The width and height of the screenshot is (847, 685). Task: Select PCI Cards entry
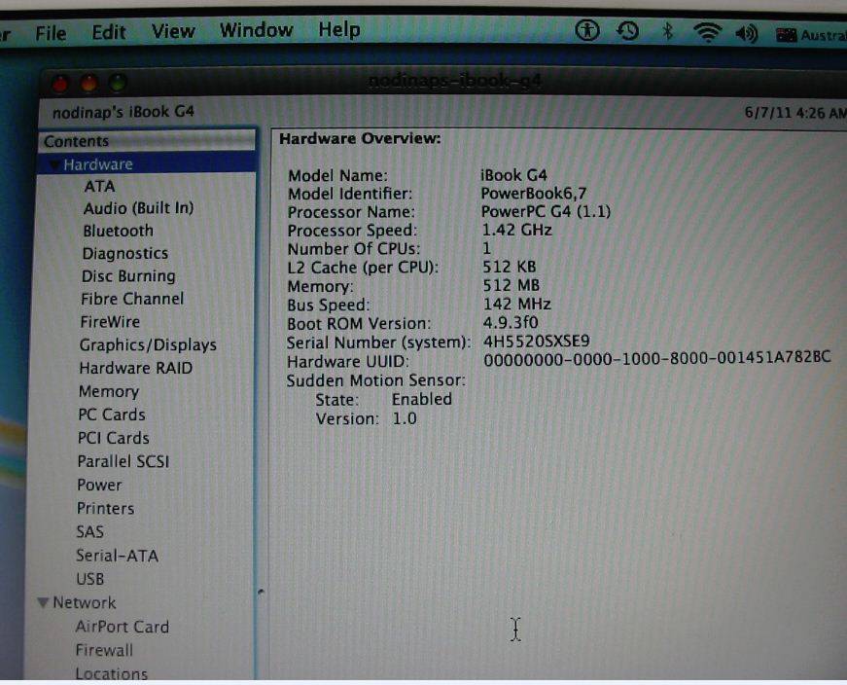tap(114, 438)
